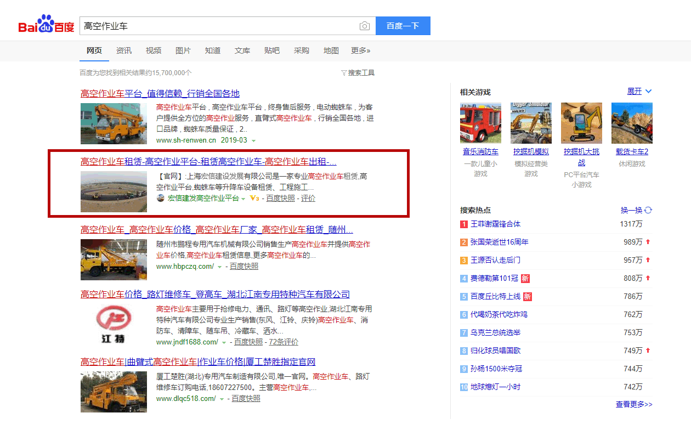Open hot search 归化球员唱国歌
The width and height of the screenshot is (691, 441).
click(x=496, y=350)
